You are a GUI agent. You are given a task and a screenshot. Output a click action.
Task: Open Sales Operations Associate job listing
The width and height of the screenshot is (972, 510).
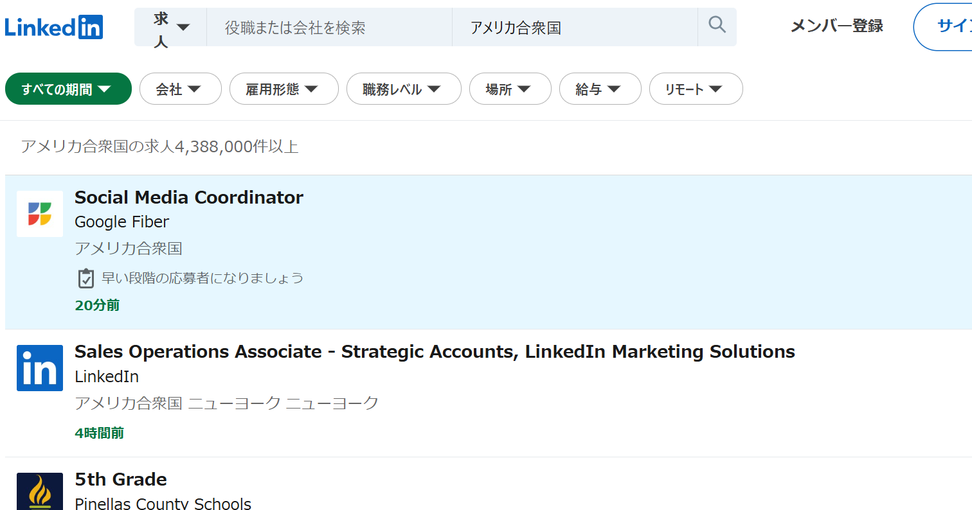435,351
